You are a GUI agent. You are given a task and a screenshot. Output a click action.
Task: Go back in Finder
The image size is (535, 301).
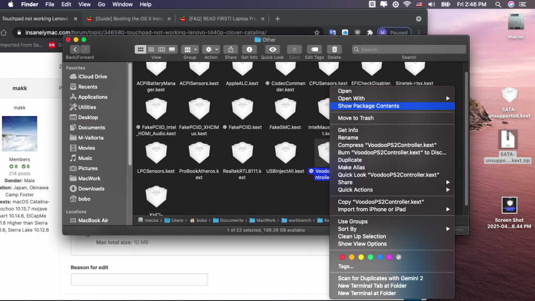click(75, 49)
